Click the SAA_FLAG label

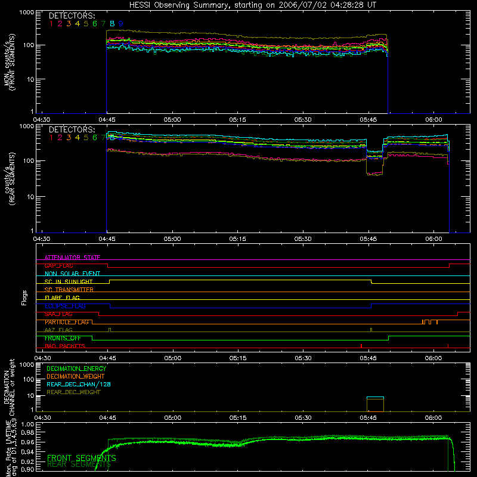pyautogui.click(x=58, y=314)
